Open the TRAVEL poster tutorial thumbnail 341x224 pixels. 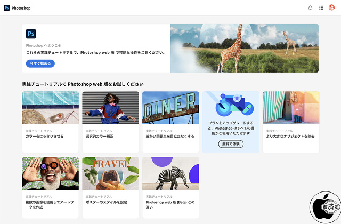pos(110,173)
